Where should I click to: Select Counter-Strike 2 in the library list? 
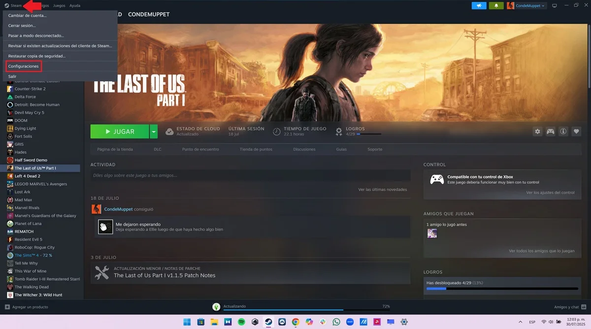(30, 88)
